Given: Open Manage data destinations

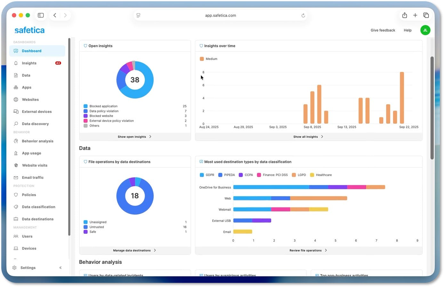Looking at the screenshot, I should click(x=134, y=250).
